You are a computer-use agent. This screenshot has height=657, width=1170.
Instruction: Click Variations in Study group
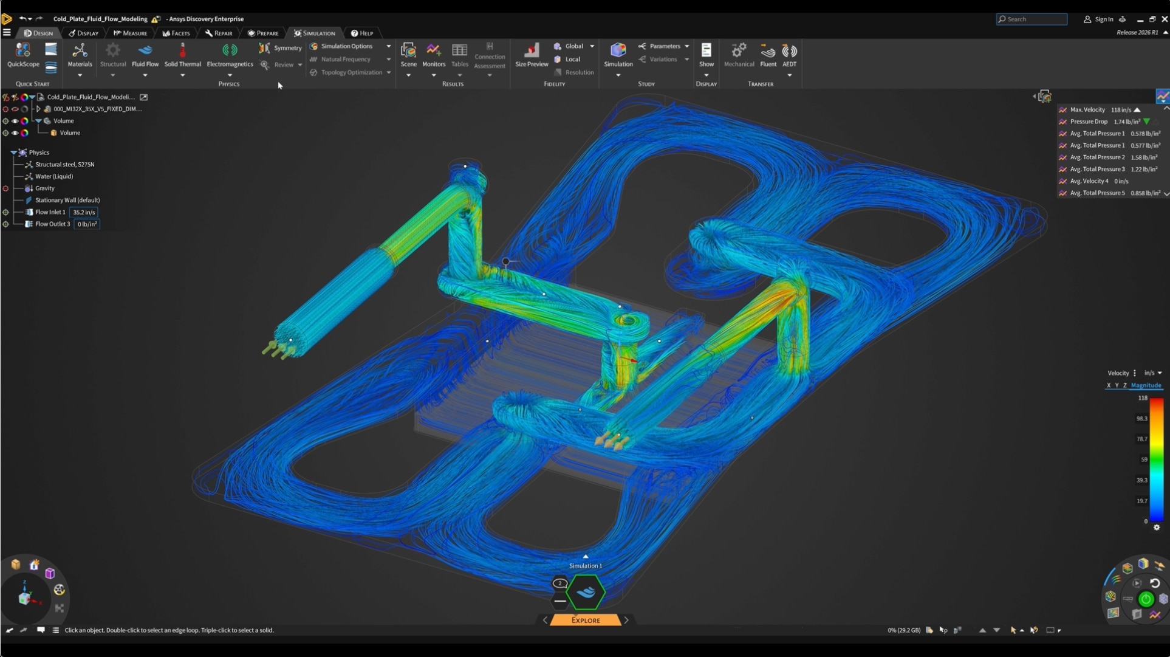pyautogui.click(x=658, y=60)
